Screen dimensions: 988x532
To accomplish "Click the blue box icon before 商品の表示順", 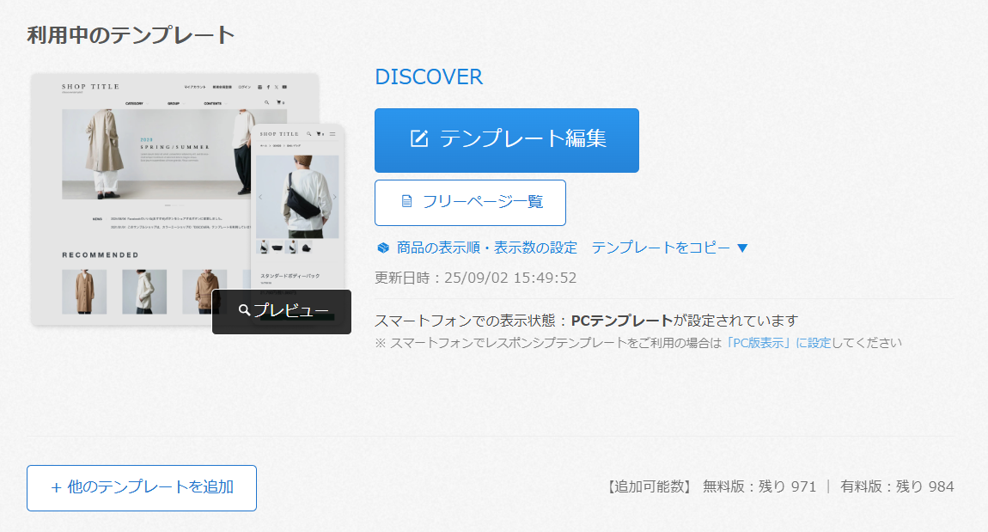I will tap(383, 248).
